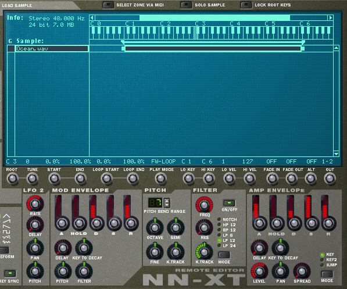
Task: Click the highlighted C3 root key on keyboard
Action: [x=196, y=33]
